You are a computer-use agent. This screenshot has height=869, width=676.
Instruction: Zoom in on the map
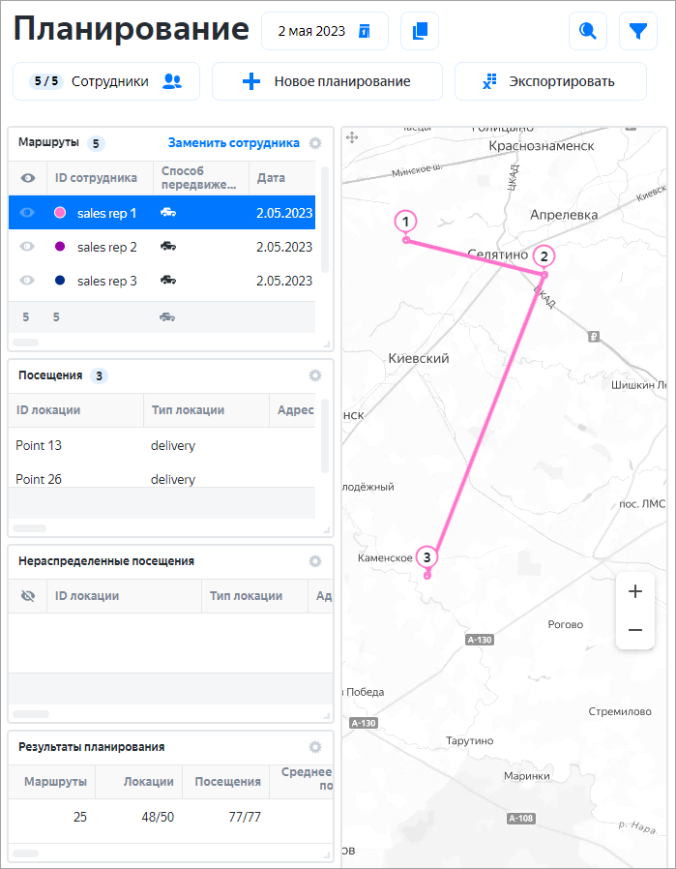coord(634,591)
